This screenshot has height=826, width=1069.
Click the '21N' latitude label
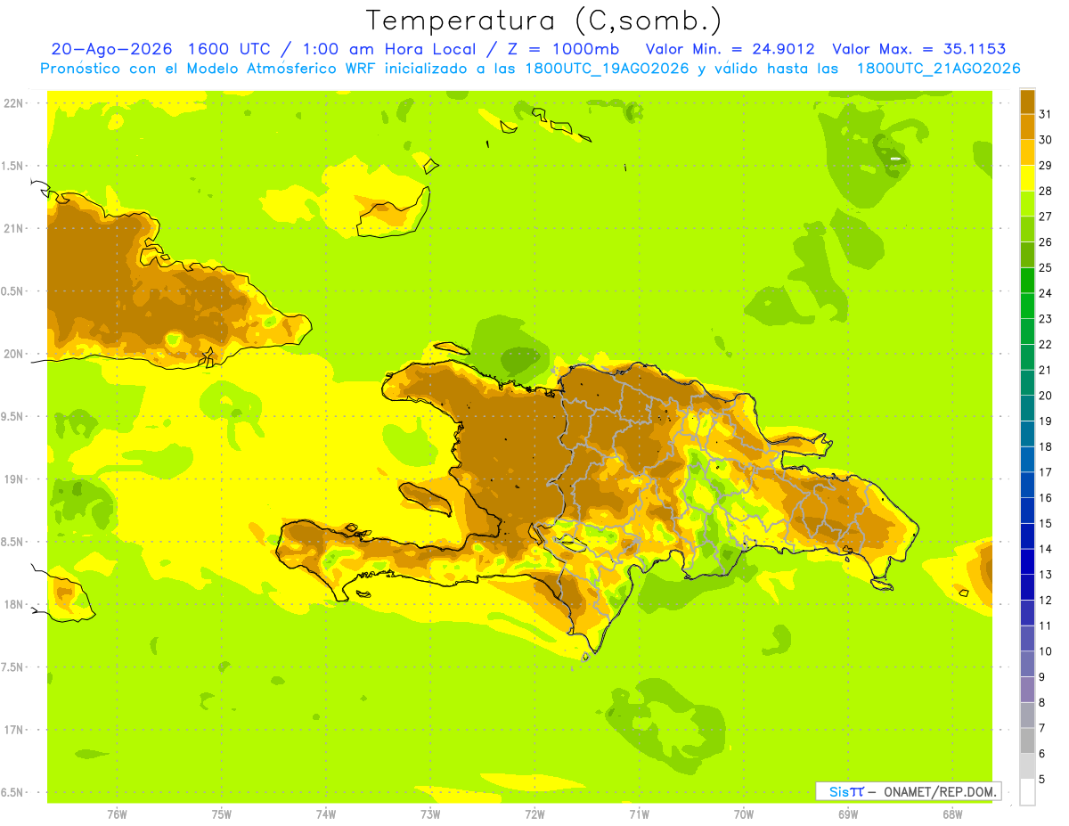[15, 229]
